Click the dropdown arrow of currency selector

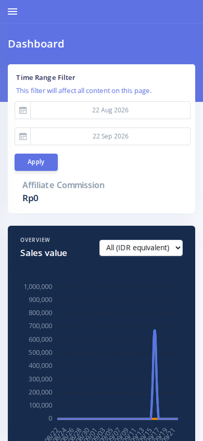click(x=177, y=248)
